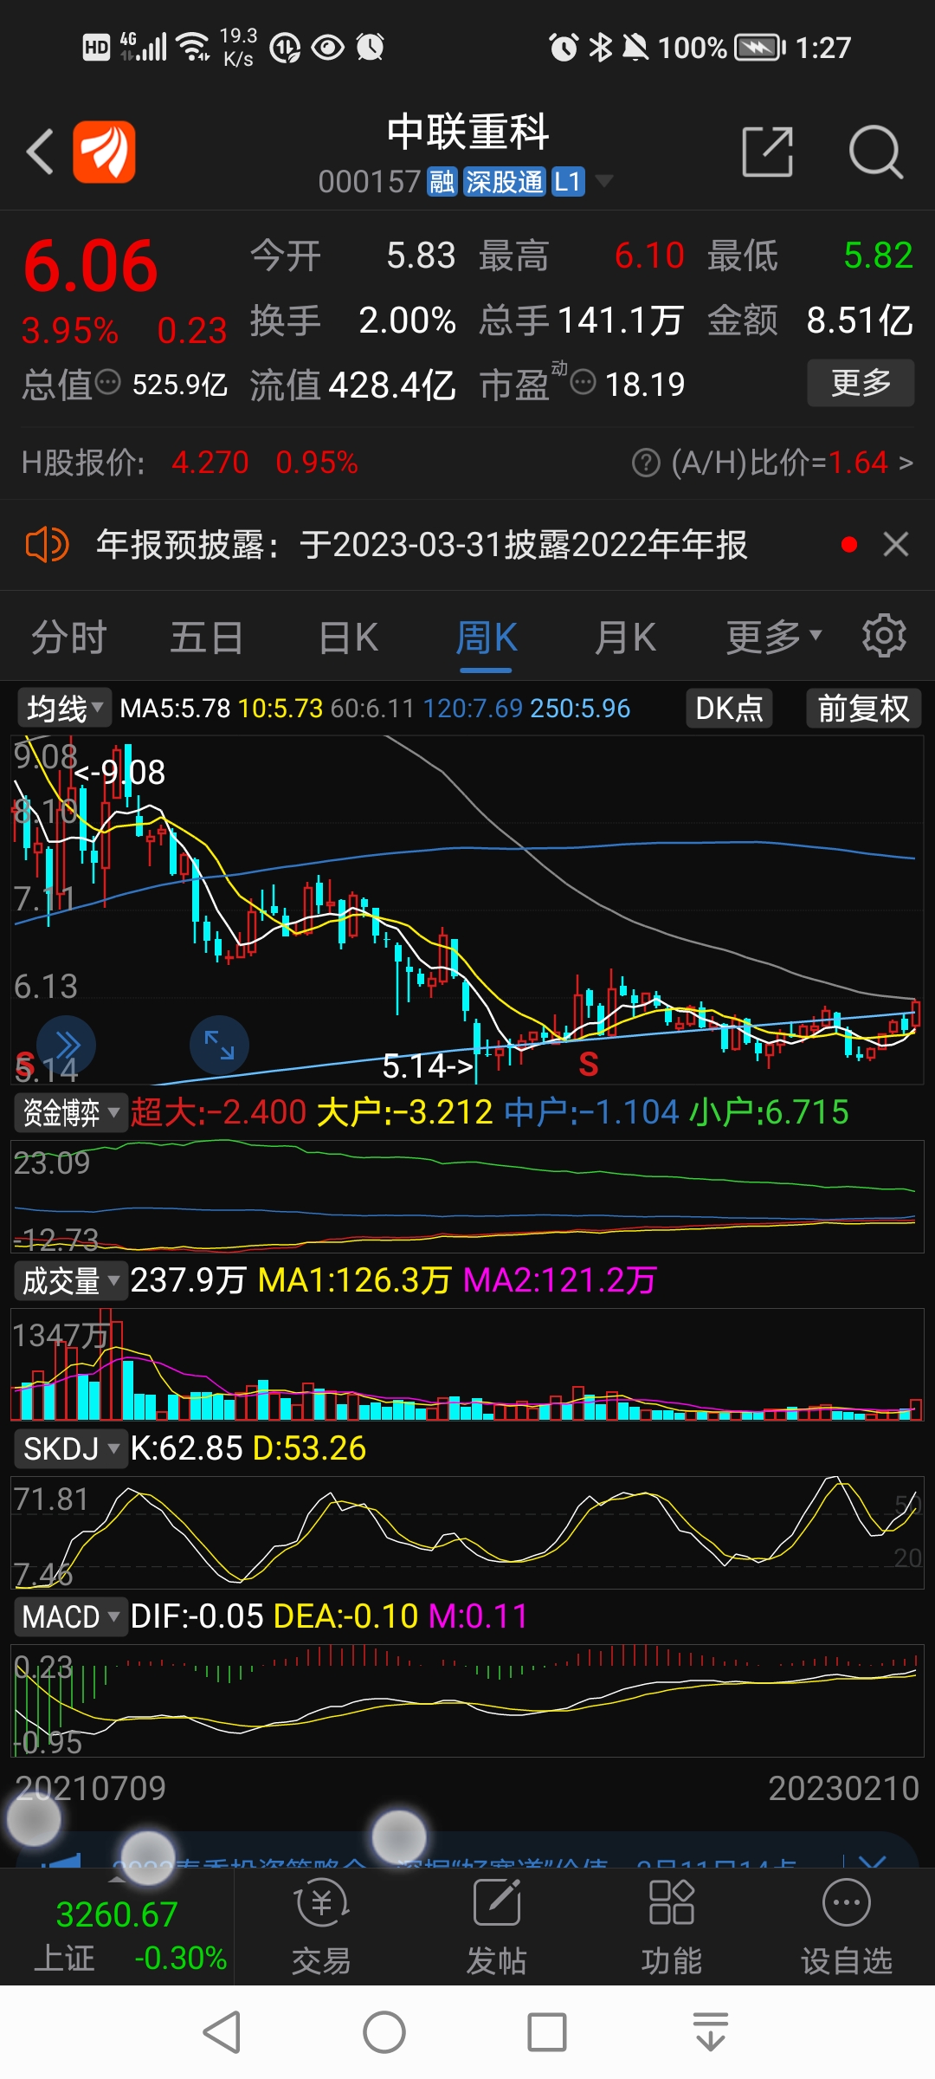Tap the 深股通 badge
Image resolution: width=935 pixels, height=2079 pixels.
tap(504, 182)
